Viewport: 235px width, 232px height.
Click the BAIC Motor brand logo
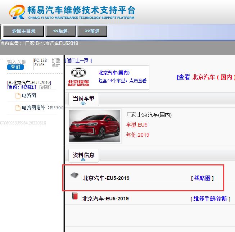coord(78,77)
